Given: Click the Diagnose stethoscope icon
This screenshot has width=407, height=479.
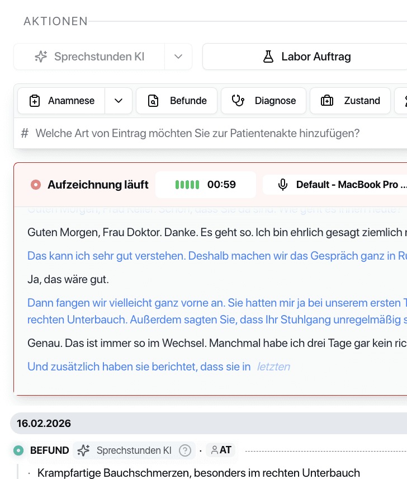Looking at the screenshot, I should 238,101.
